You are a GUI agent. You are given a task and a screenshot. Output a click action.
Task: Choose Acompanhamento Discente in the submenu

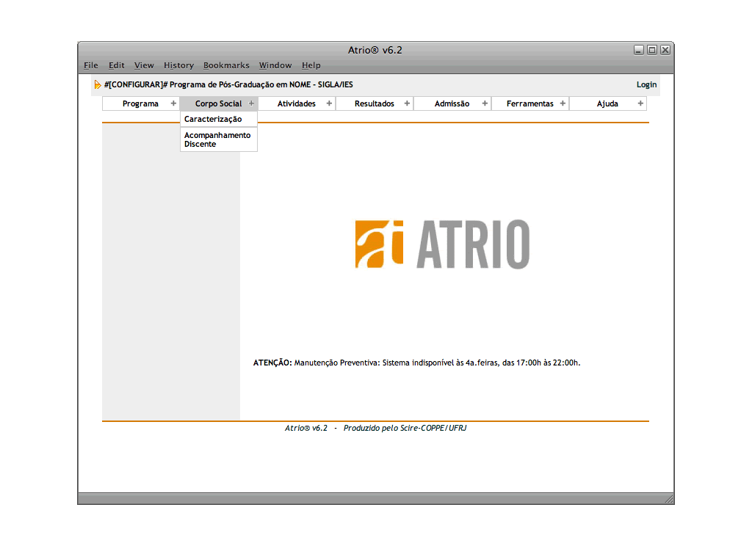[217, 139]
